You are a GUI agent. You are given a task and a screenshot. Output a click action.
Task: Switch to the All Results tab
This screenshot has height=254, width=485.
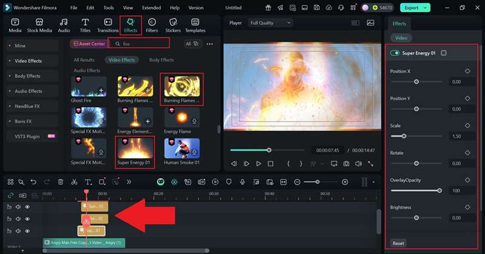(84, 60)
